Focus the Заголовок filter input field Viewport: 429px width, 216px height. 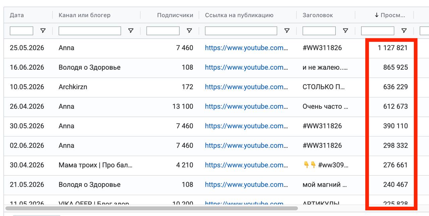319,31
